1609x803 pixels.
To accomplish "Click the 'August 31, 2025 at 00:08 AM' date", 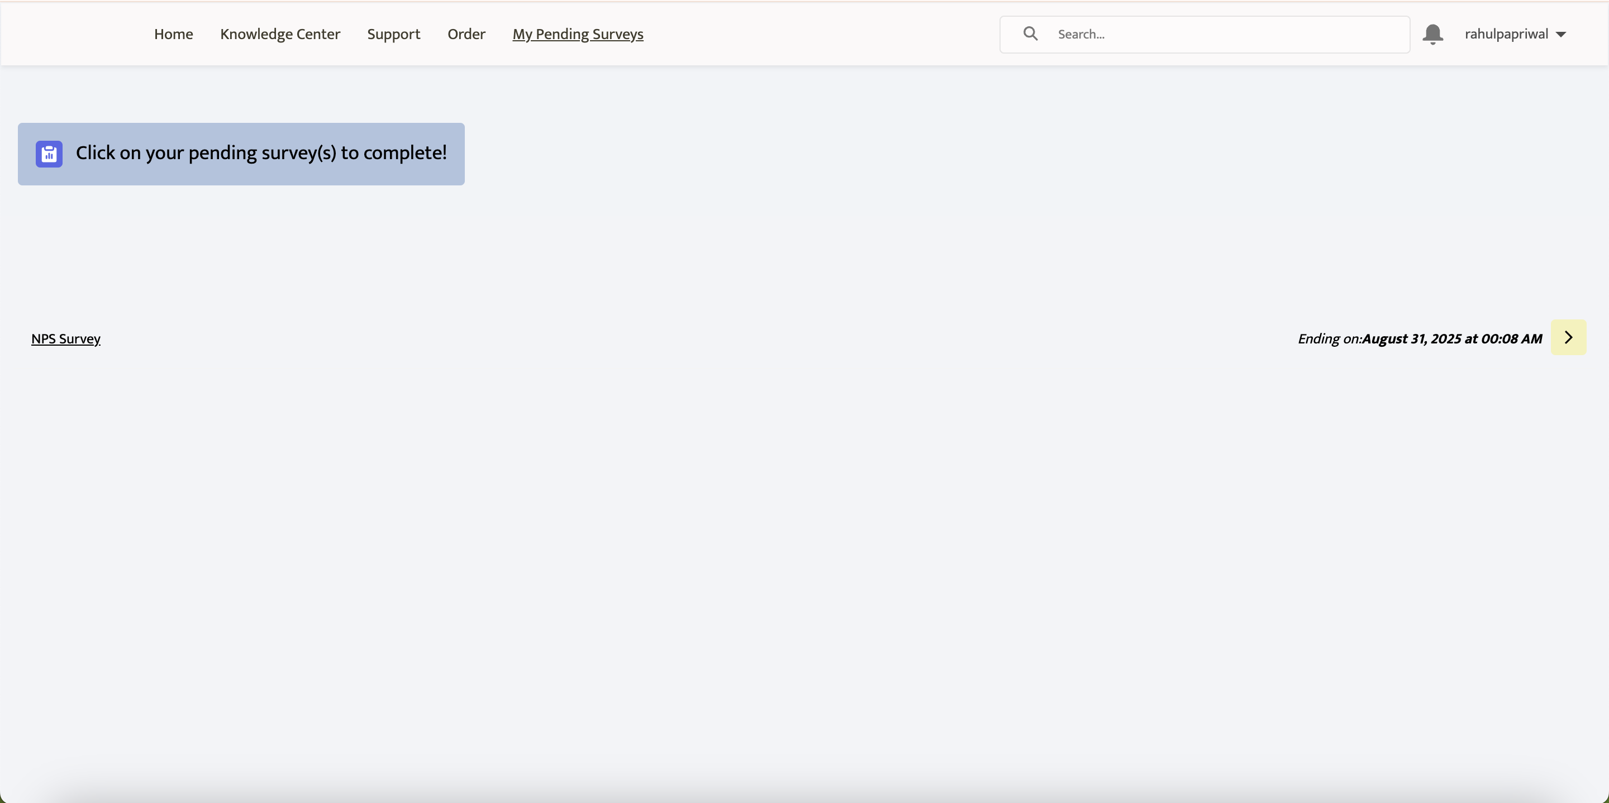I will pos(1452,338).
